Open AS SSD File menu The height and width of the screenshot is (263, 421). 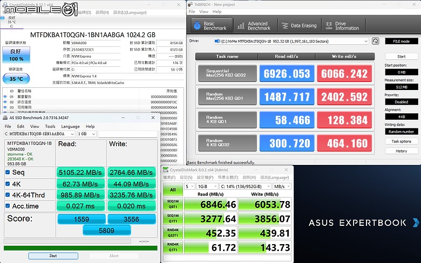[x=8, y=126]
